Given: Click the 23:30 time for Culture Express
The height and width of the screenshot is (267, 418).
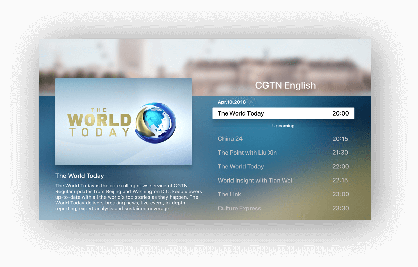Looking at the screenshot, I should (x=340, y=208).
